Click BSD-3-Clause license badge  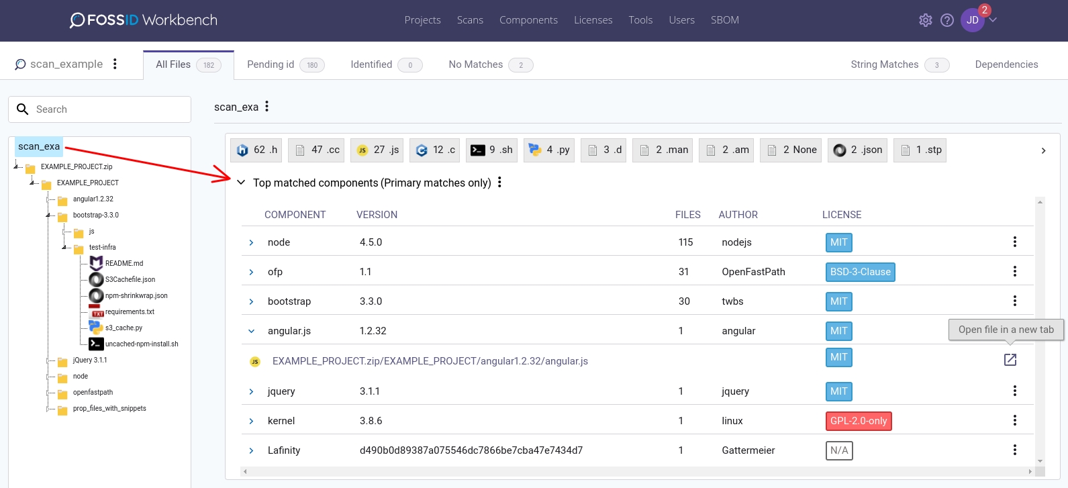(x=860, y=272)
